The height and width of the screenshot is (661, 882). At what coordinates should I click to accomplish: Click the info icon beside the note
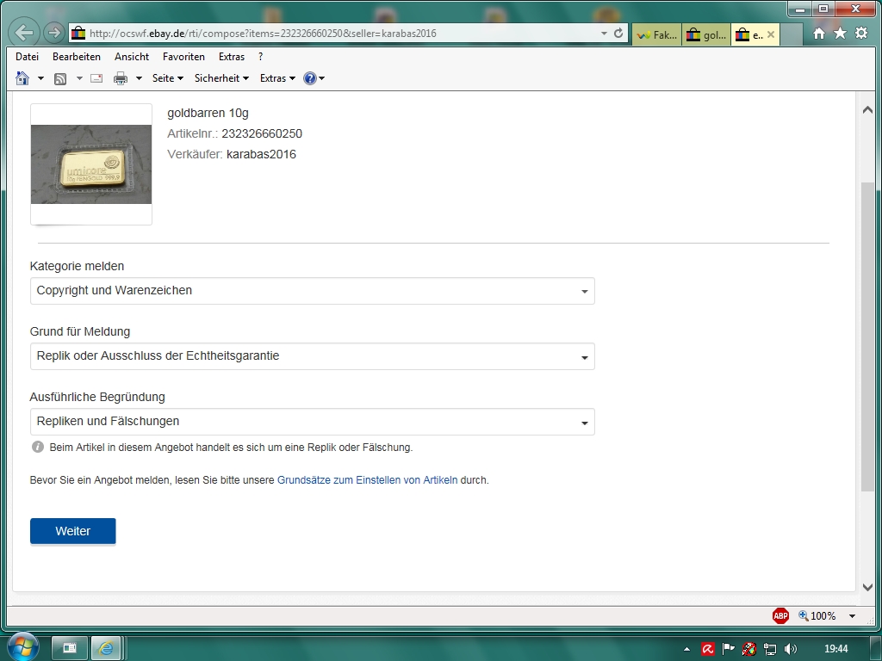tap(38, 447)
